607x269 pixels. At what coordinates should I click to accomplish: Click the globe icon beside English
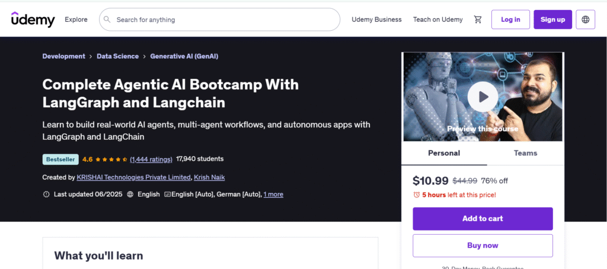[x=130, y=194]
